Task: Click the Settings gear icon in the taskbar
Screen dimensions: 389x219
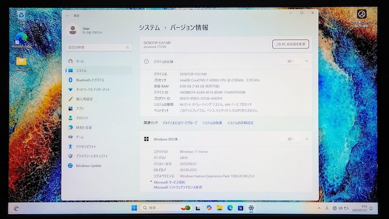Action: click(x=251, y=208)
